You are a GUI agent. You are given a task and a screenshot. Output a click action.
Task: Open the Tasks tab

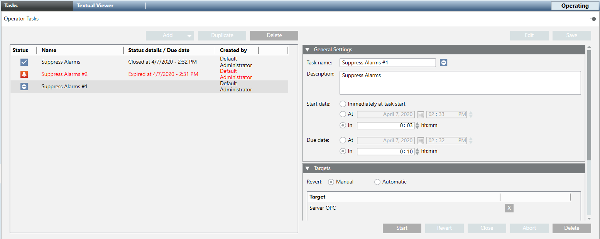coord(12,6)
